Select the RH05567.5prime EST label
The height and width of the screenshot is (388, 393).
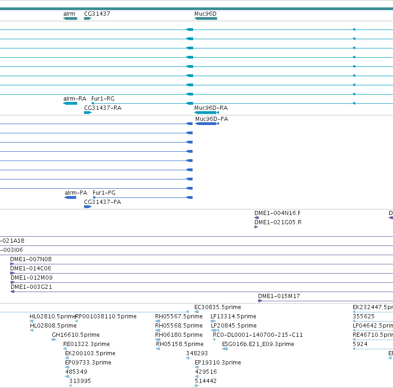(179, 316)
